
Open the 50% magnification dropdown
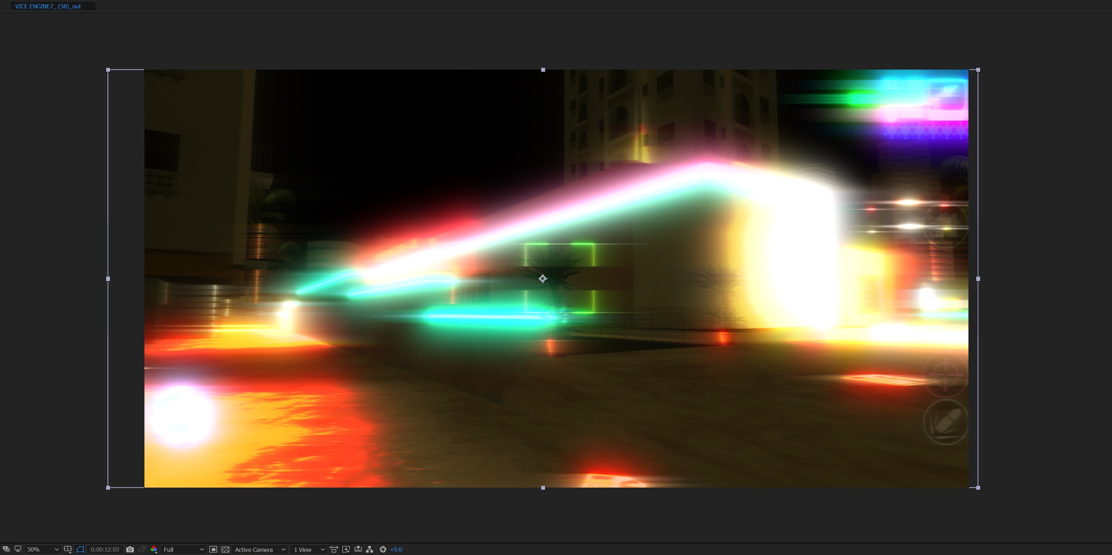(x=43, y=549)
